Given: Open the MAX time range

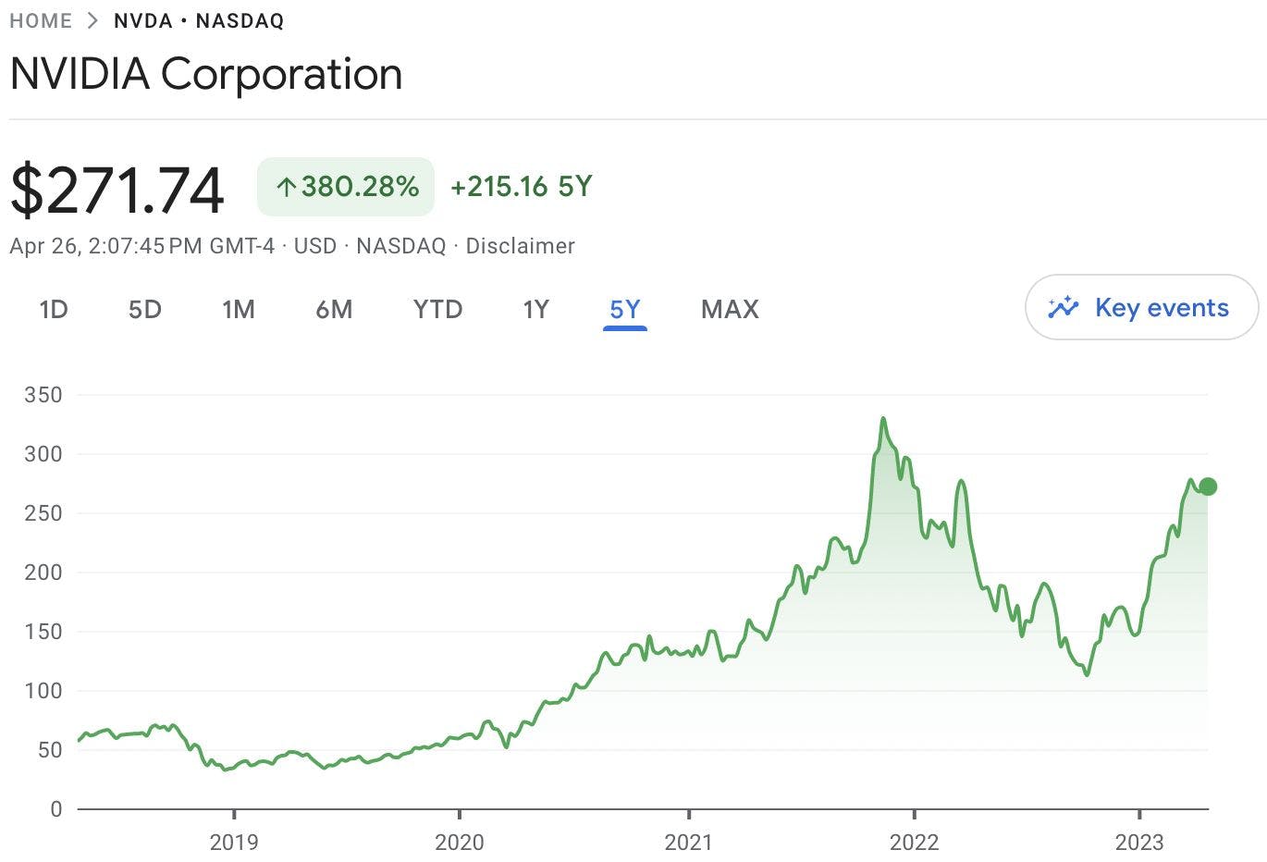Looking at the screenshot, I should 730,309.
